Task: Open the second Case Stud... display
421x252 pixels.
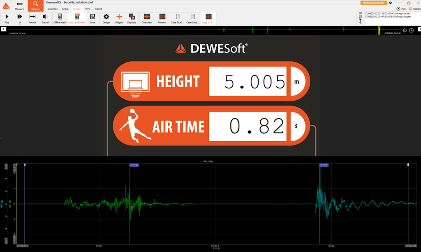Action: [x=193, y=19]
